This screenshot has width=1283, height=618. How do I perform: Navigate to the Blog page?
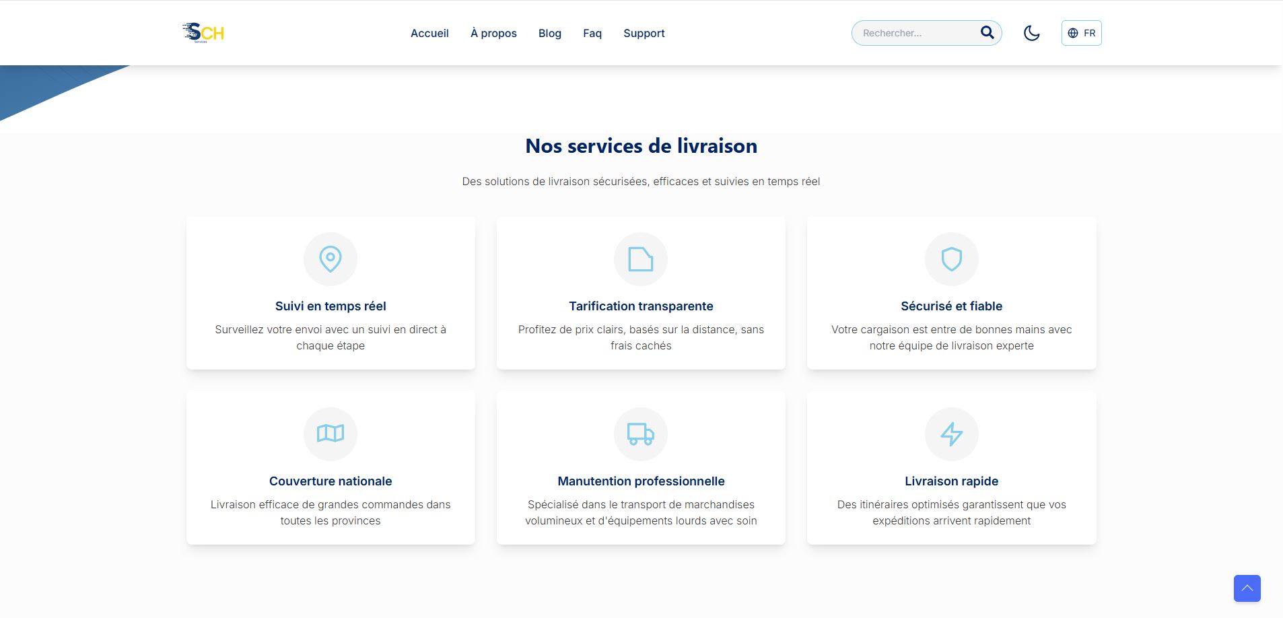tap(550, 33)
